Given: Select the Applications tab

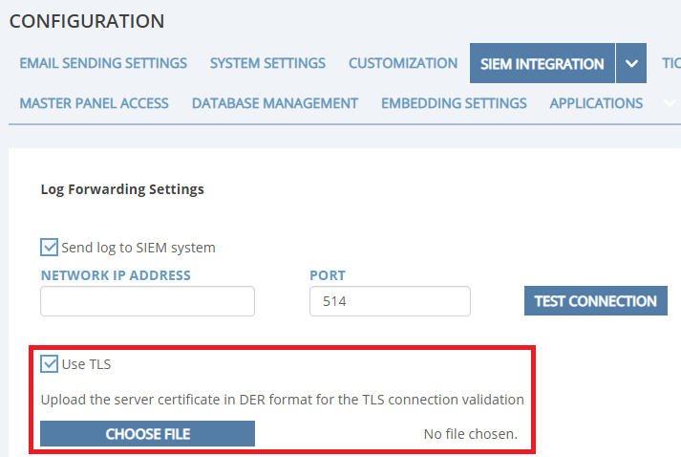Looking at the screenshot, I should [x=596, y=102].
